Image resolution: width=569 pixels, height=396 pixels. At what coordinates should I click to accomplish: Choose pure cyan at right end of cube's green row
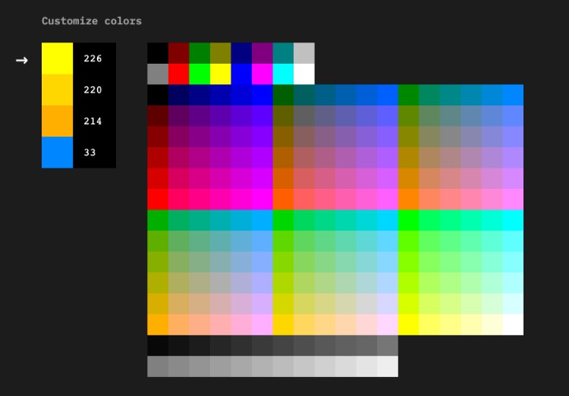513,220
